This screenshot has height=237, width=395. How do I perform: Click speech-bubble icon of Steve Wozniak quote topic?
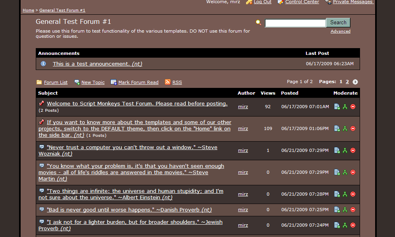[42, 147]
